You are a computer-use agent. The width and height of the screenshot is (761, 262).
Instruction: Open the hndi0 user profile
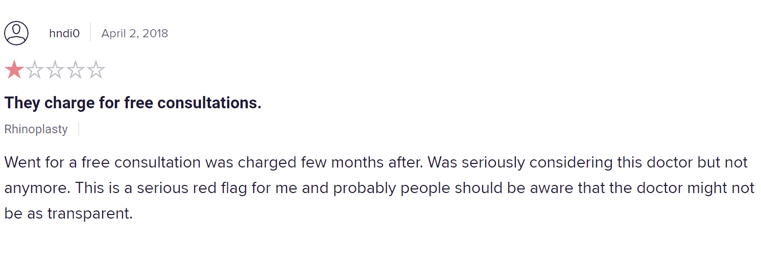[x=64, y=34]
